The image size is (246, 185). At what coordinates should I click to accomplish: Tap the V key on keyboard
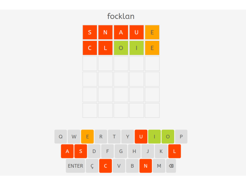119,166
